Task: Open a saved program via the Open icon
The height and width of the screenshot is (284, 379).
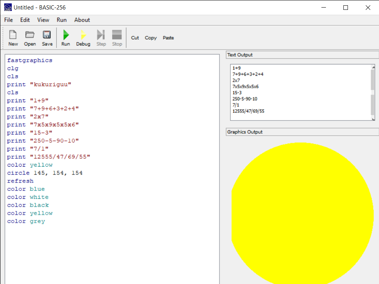Action: pyautogui.click(x=30, y=37)
